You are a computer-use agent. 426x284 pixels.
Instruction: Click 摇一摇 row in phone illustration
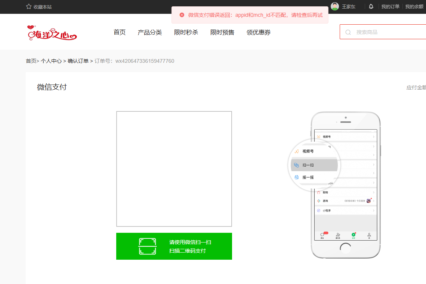tap(314, 177)
